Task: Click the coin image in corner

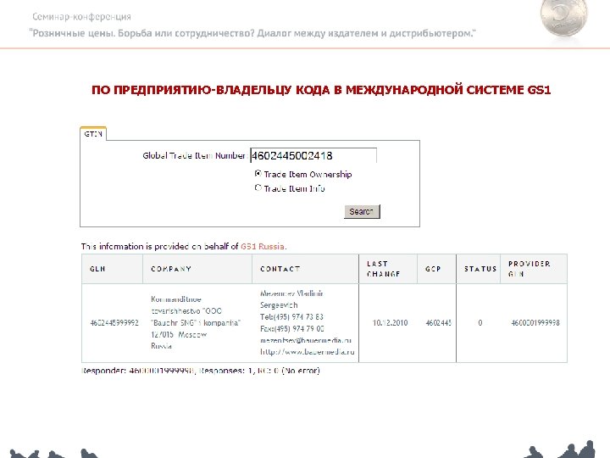Action: point(563,17)
